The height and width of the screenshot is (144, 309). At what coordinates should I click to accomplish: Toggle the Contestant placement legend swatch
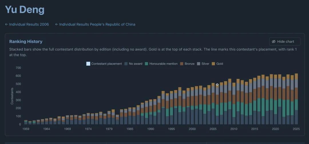(x=88, y=64)
